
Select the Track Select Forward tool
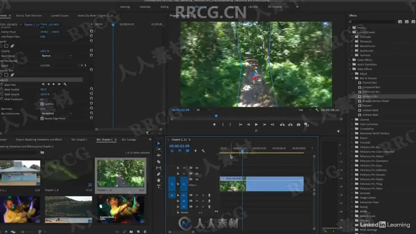pos(159,149)
